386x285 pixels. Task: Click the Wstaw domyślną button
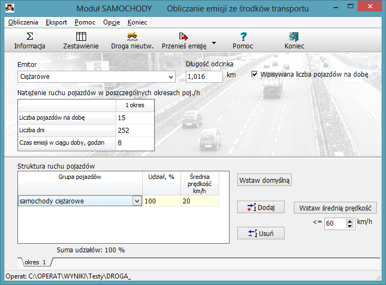264,180
